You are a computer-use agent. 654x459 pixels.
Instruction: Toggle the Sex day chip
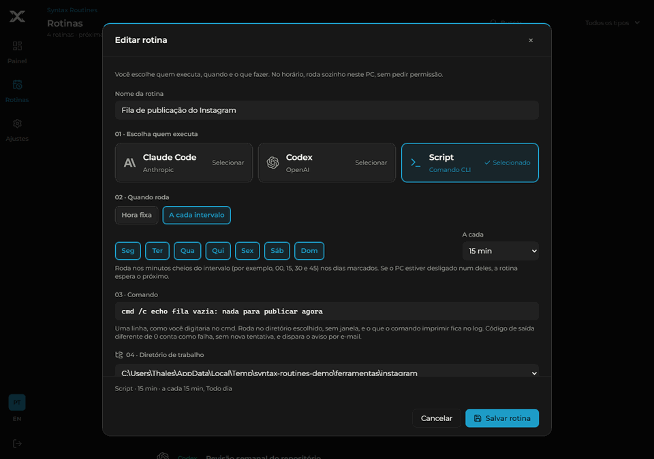(x=247, y=251)
